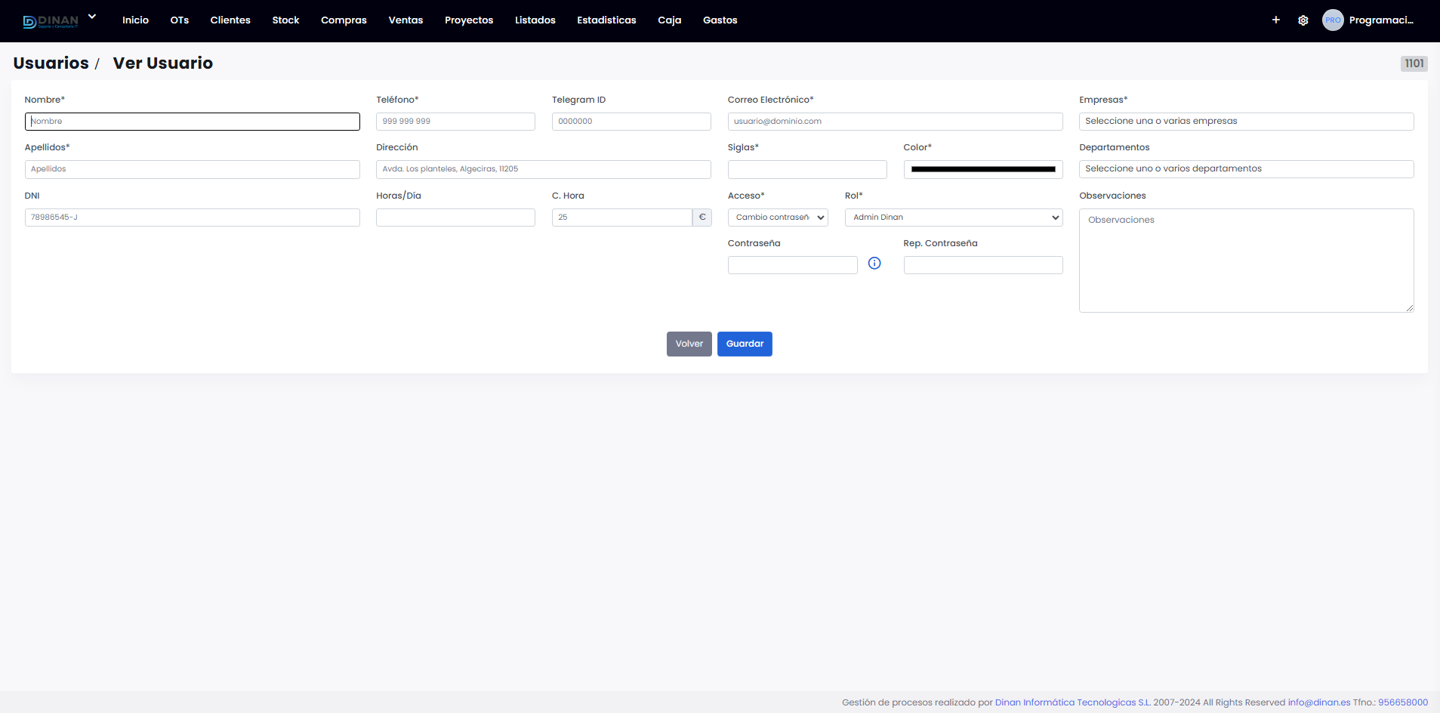Expand the chevron next to Dinan logo
The height and width of the screenshot is (713, 1440).
92,17
